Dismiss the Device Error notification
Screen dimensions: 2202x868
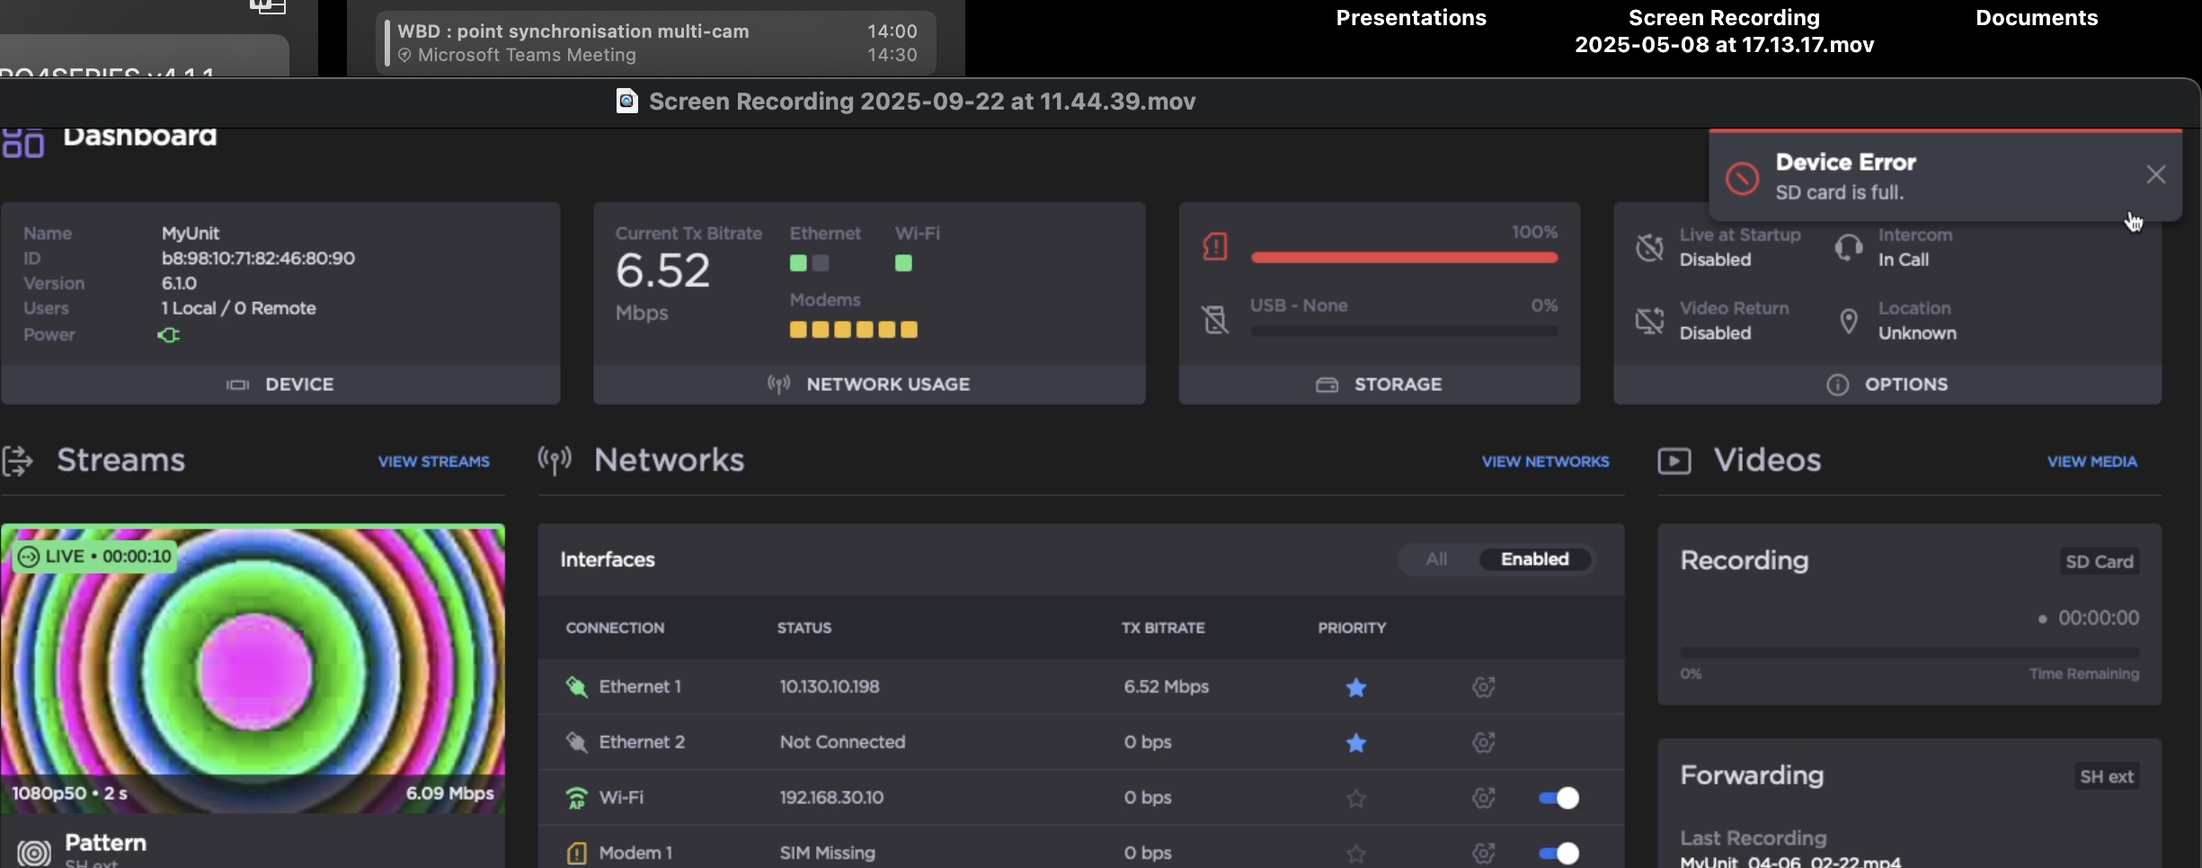pyautogui.click(x=2156, y=173)
